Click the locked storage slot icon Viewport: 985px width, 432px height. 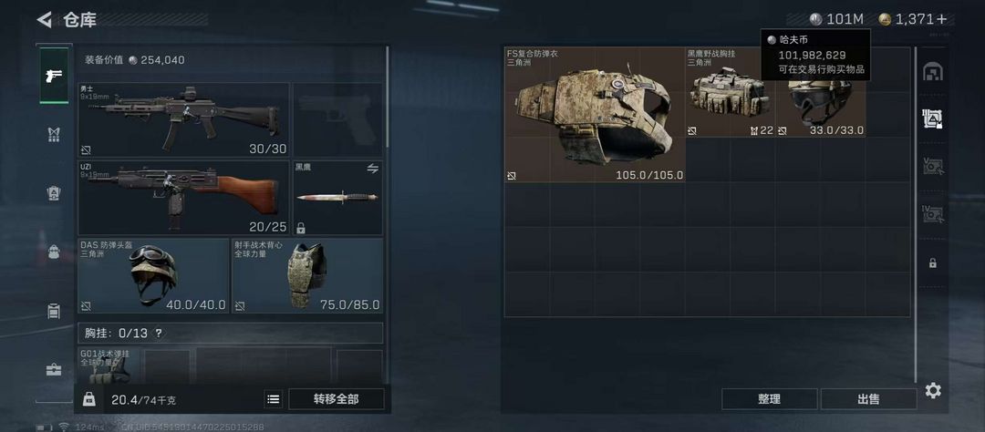click(933, 263)
